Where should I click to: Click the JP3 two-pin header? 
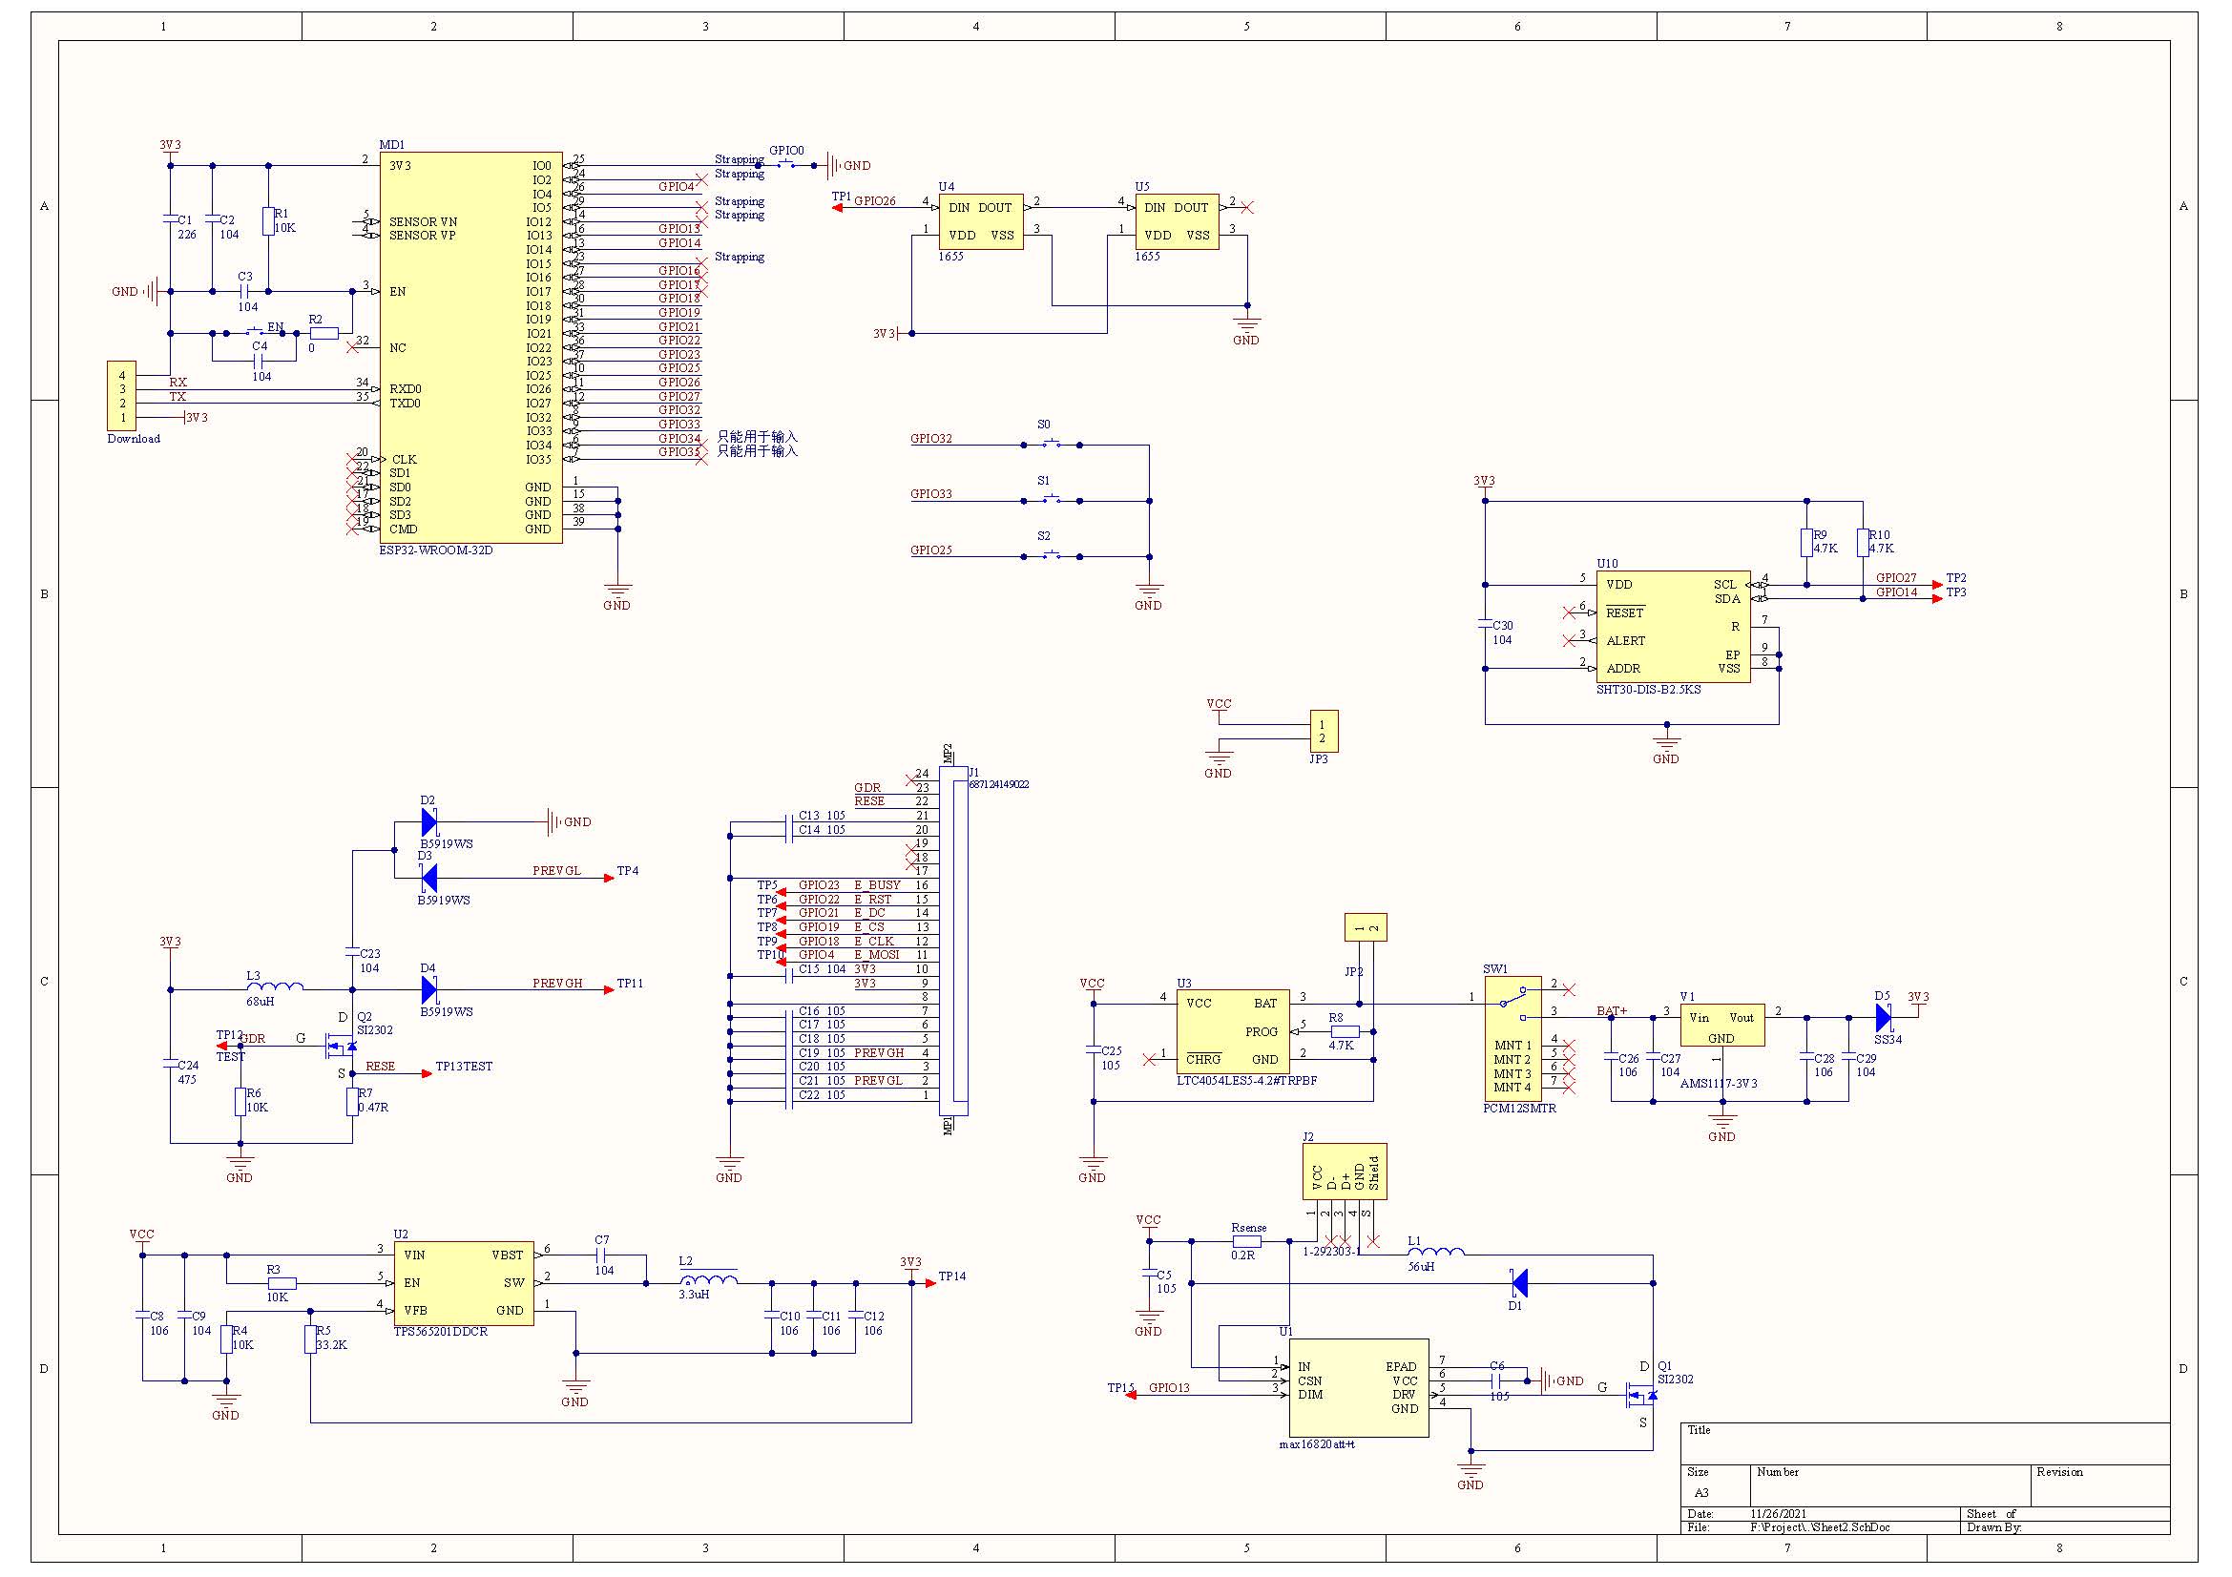tap(1325, 731)
